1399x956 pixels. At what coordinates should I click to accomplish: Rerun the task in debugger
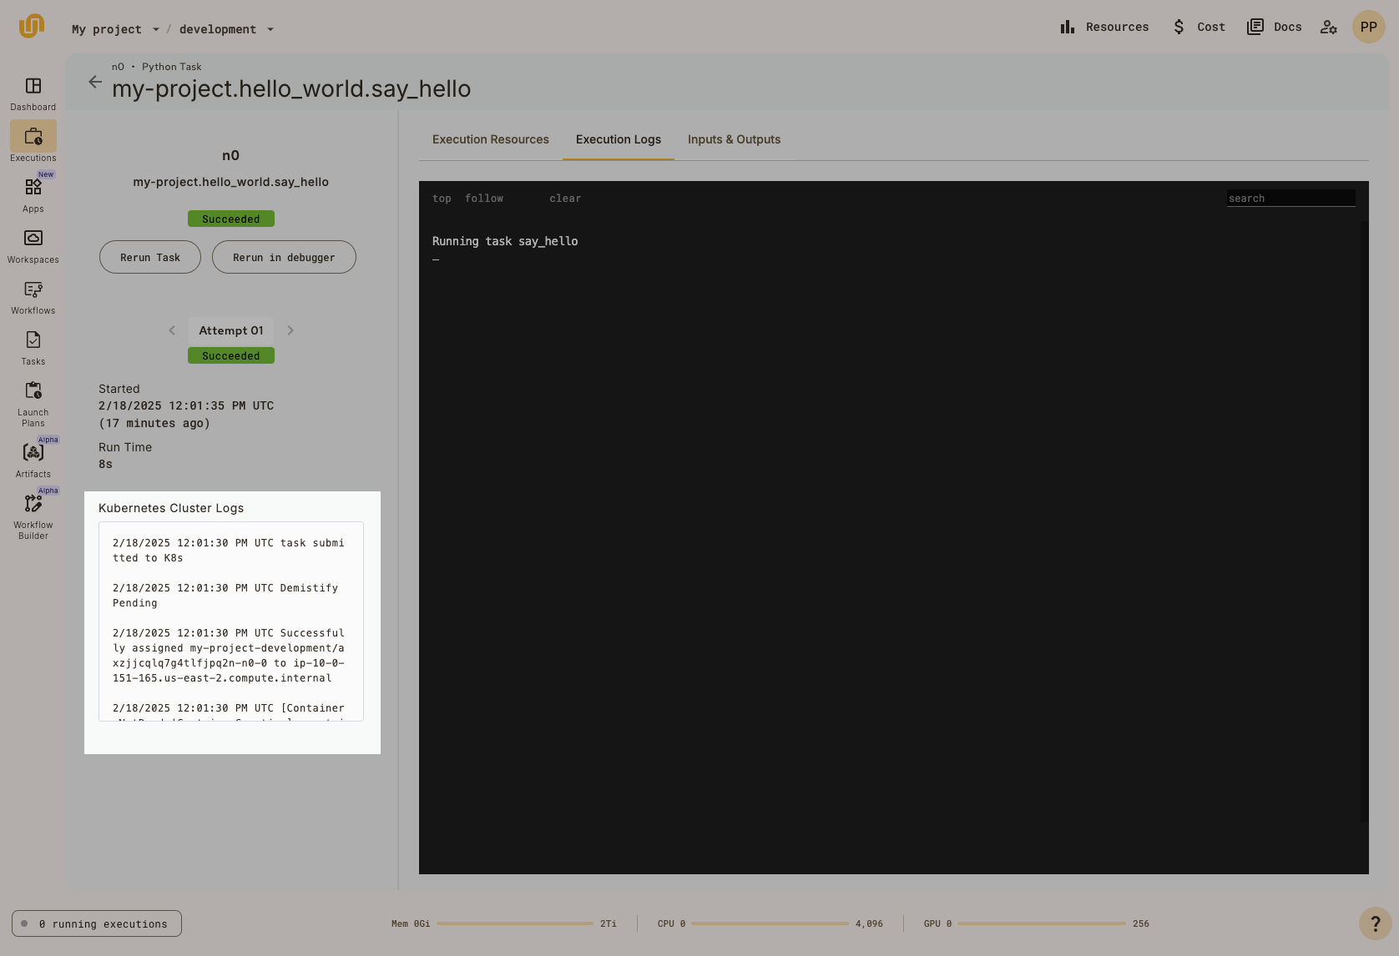[284, 257]
